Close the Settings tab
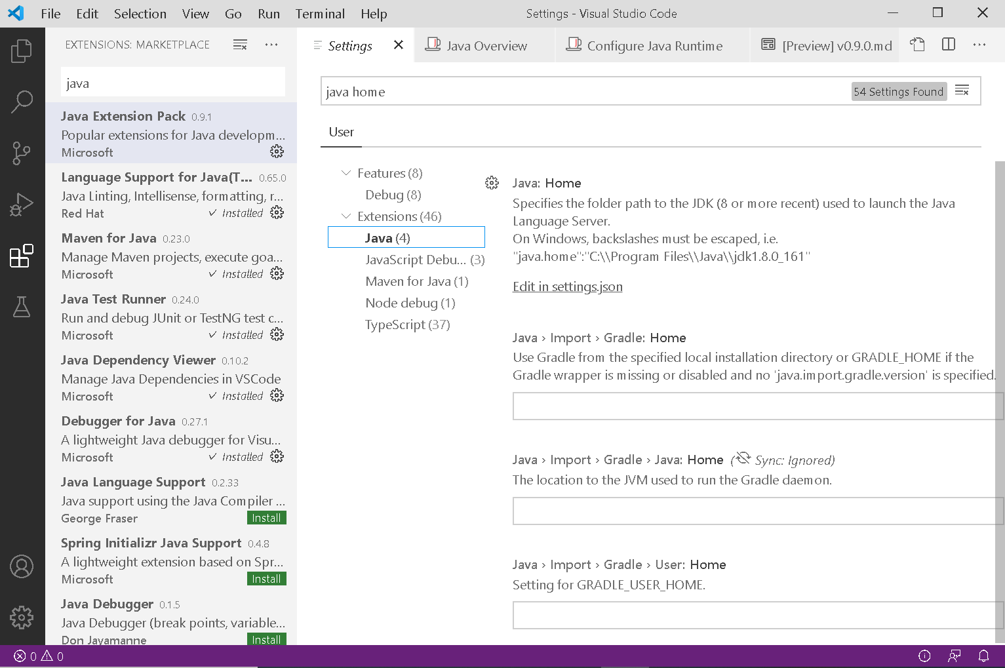The image size is (1005, 668). tap(399, 45)
